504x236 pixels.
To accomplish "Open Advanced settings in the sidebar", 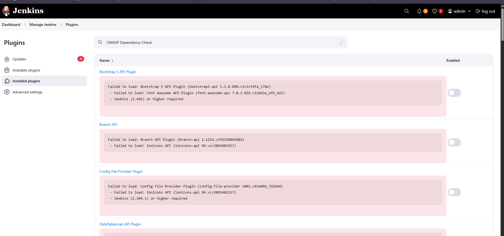I will coord(44,92).
